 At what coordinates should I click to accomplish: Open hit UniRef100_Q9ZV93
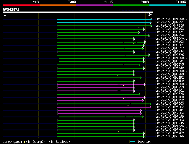(x=170, y=29)
